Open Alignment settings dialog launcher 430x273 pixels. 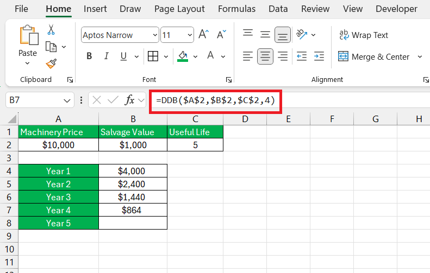point(426,80)
